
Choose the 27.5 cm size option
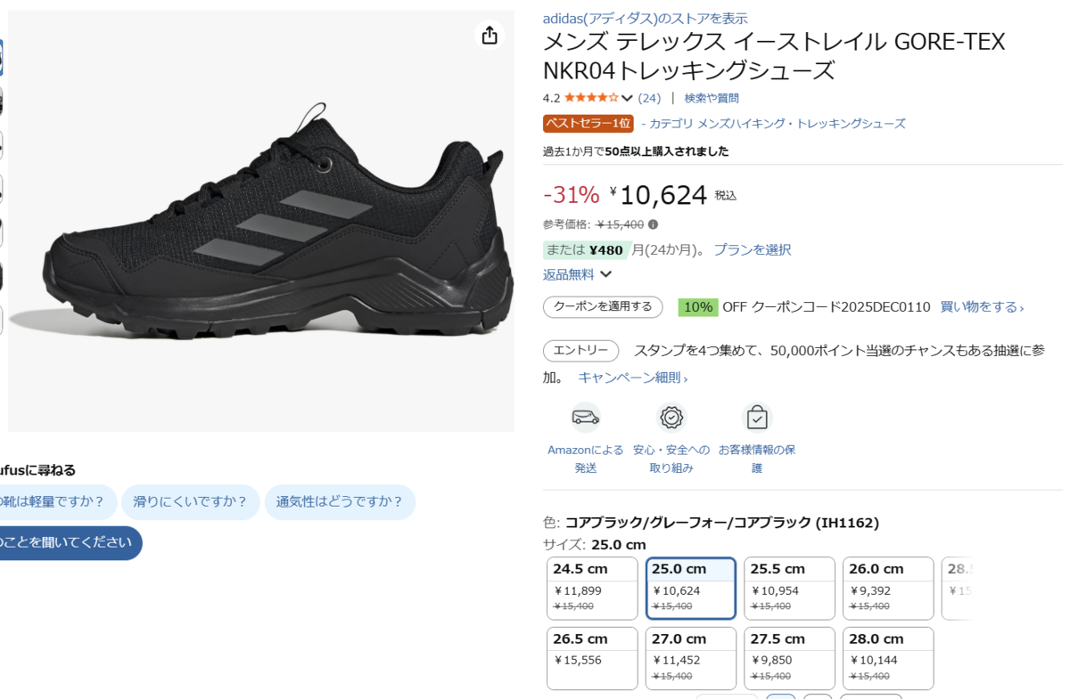click(789, 658)
